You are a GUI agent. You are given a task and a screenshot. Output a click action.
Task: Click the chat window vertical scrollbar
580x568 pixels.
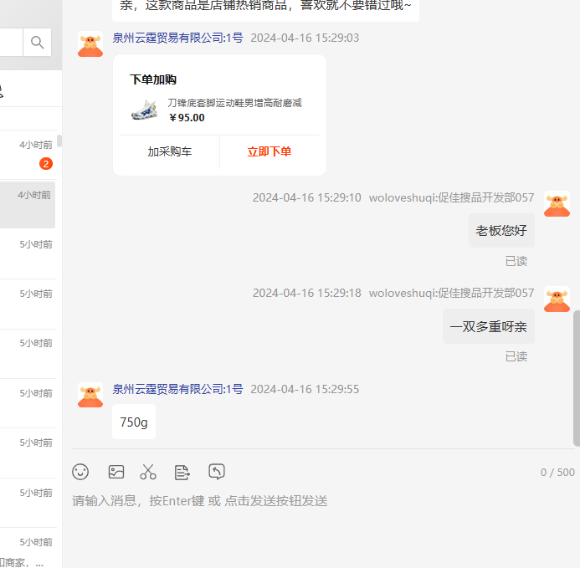tap(576, 376)
